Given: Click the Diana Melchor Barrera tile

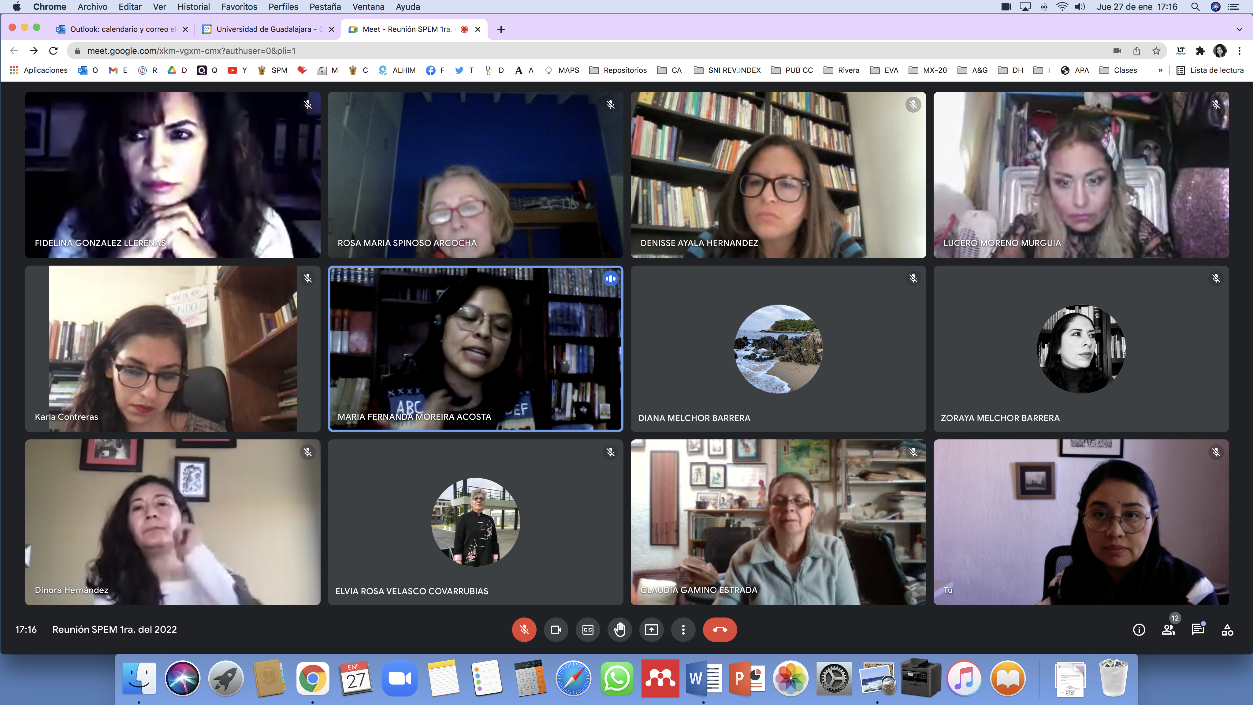Looking at the screenshot, I should (x=778, y=348).
